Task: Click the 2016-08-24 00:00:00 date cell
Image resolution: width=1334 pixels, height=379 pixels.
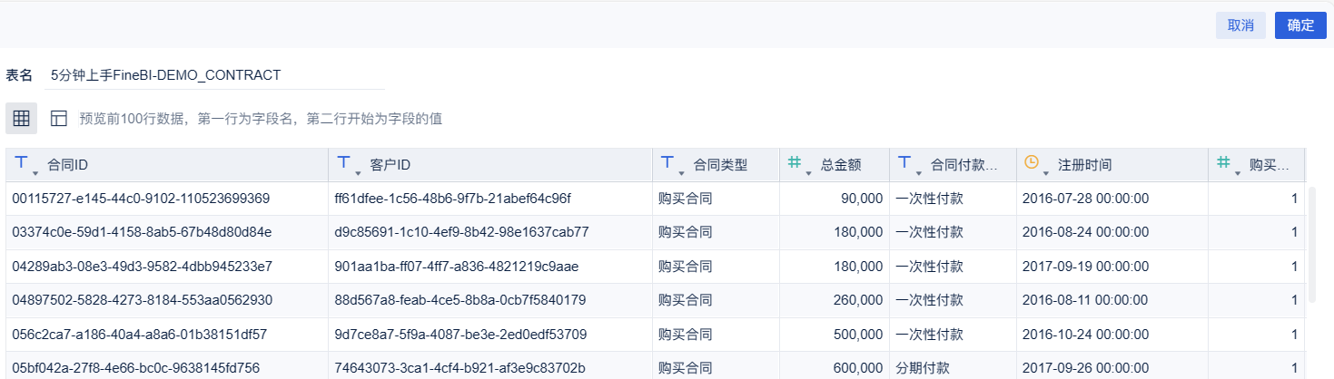Action: coord(1085,231)
